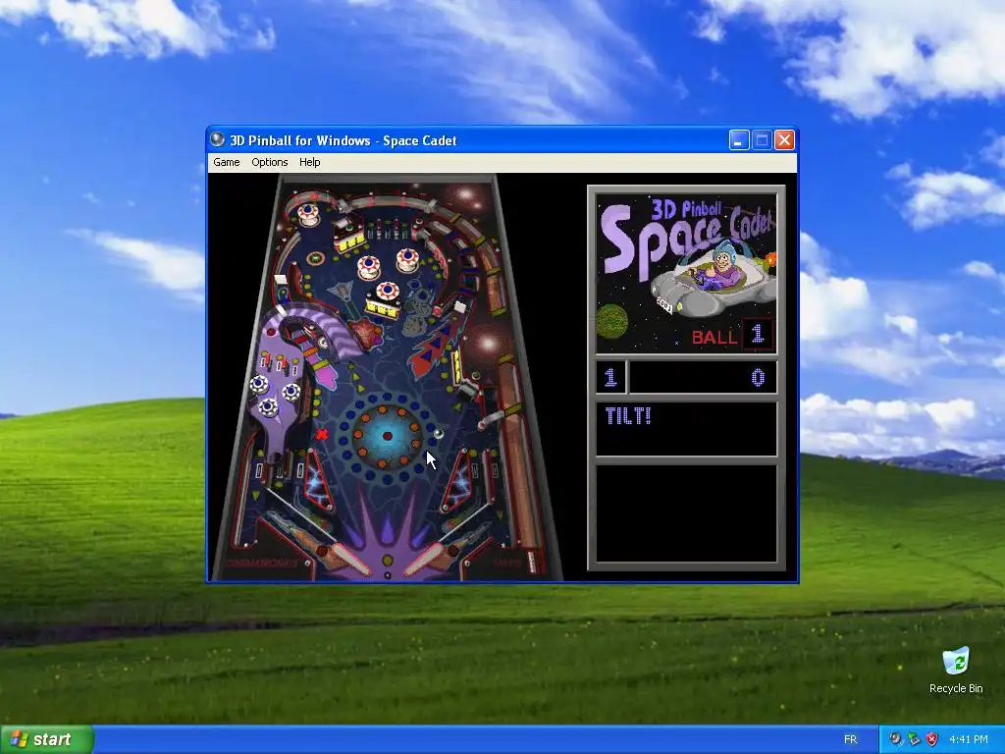Viewport: 1005px width, 754px height.
Task: Close the 3D Pinball window
Action: coord(784,139)
